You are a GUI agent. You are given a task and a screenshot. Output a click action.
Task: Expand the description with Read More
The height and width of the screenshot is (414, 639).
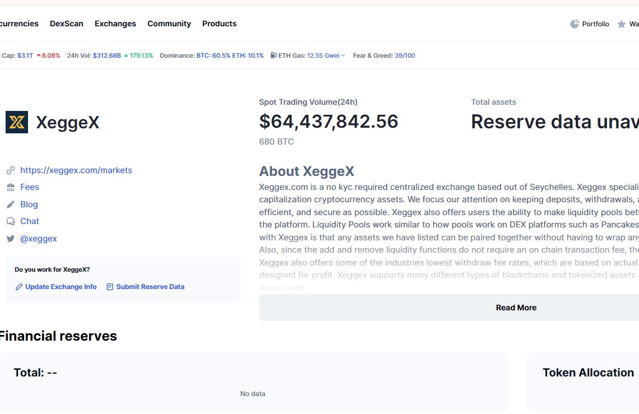(x=516, y=308)
